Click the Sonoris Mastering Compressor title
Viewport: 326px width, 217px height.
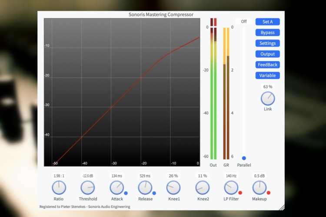pyautogui.click(x=161, y=14)
